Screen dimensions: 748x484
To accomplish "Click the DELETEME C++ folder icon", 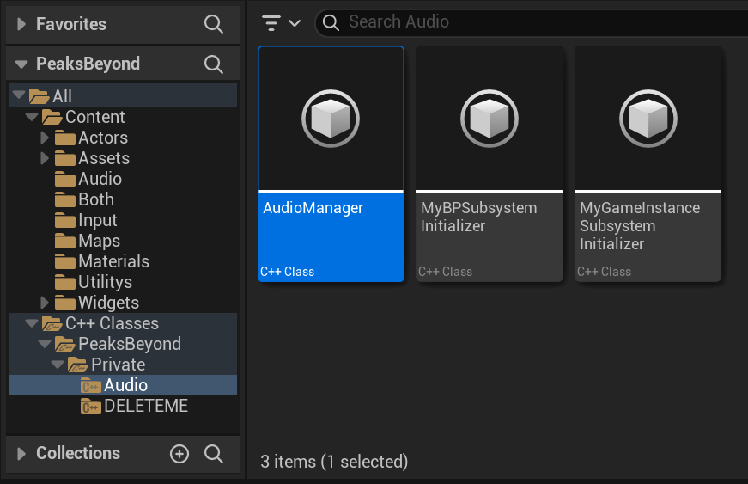I will (91, 406).
